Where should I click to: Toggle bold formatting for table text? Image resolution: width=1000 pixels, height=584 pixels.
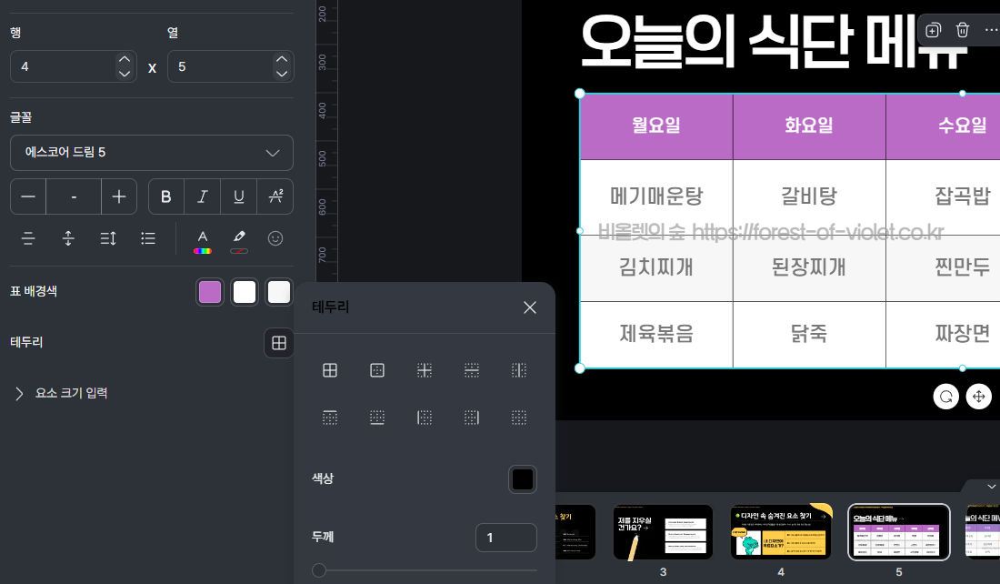click(166, 196)
